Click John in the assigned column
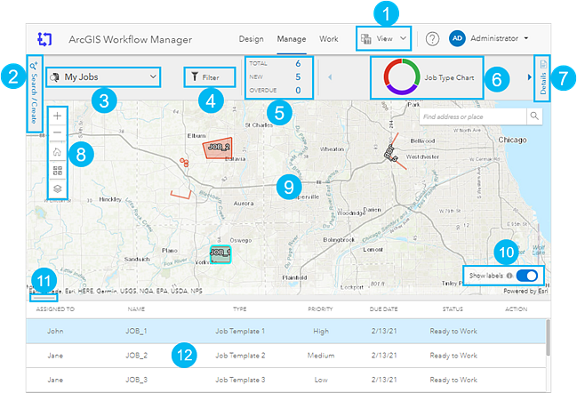The height and width of the screenshot is (393, 577). click(55, 331)
